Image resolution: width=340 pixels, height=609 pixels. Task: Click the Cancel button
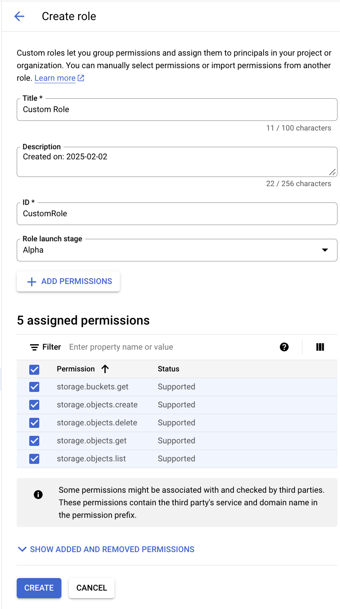click(x=91, y=588)
